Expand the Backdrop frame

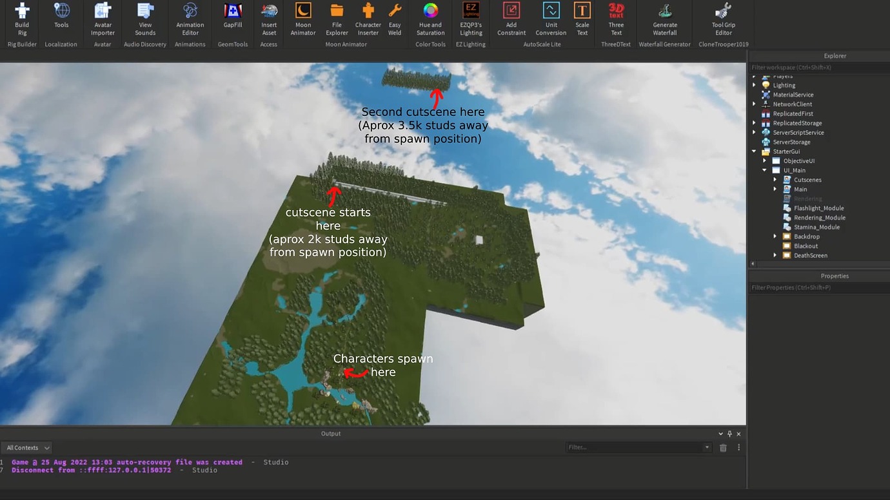pos(775,236)
